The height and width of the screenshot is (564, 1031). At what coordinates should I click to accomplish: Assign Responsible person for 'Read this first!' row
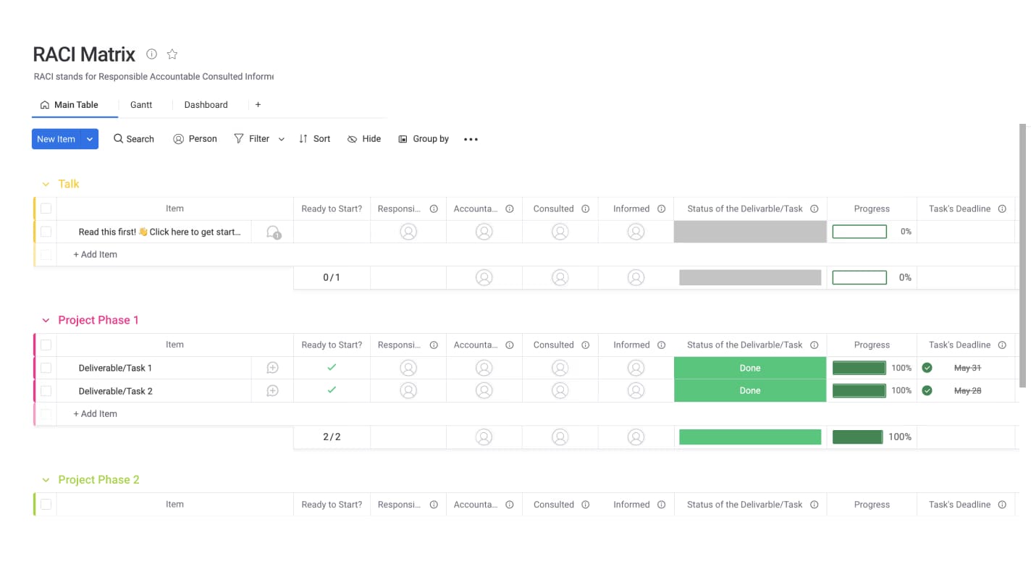point(408,232)
